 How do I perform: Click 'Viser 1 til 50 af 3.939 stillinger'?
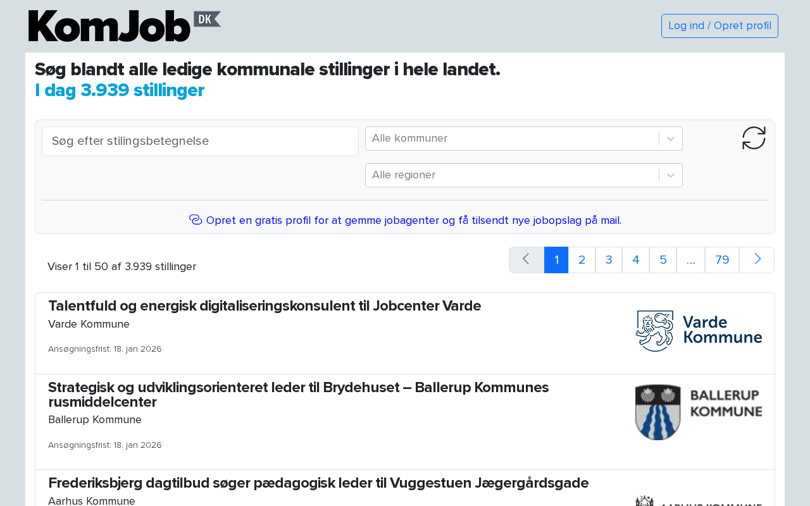tap(121, 267)
